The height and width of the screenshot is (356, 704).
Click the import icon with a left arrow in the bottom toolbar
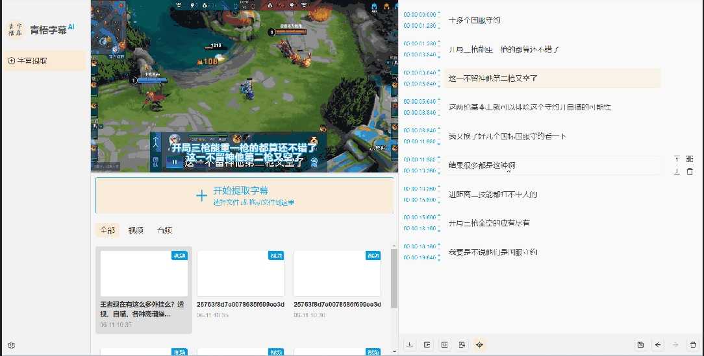(427, 344)
